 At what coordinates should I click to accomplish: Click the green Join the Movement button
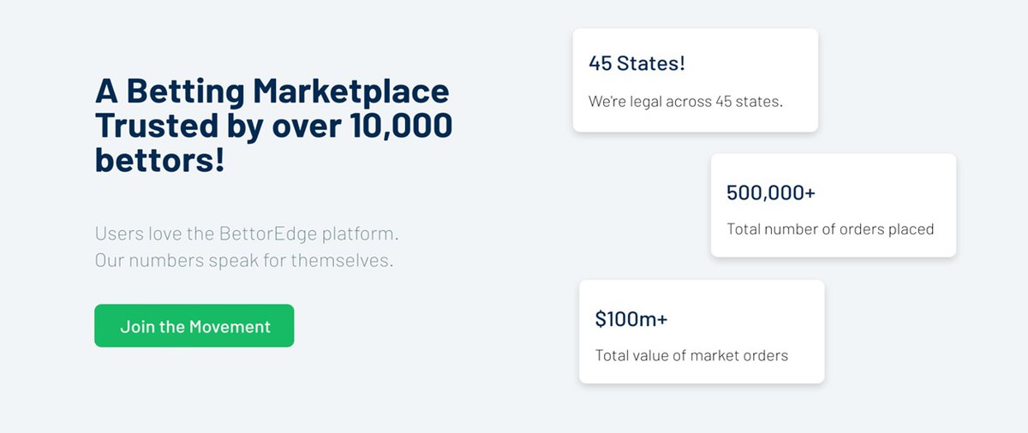[x=194, y=326]
